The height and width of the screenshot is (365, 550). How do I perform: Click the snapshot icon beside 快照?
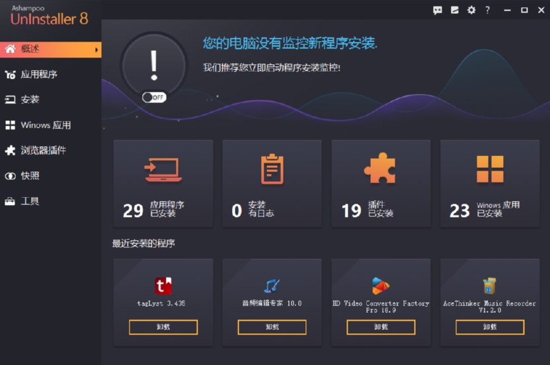coord(10,176)
